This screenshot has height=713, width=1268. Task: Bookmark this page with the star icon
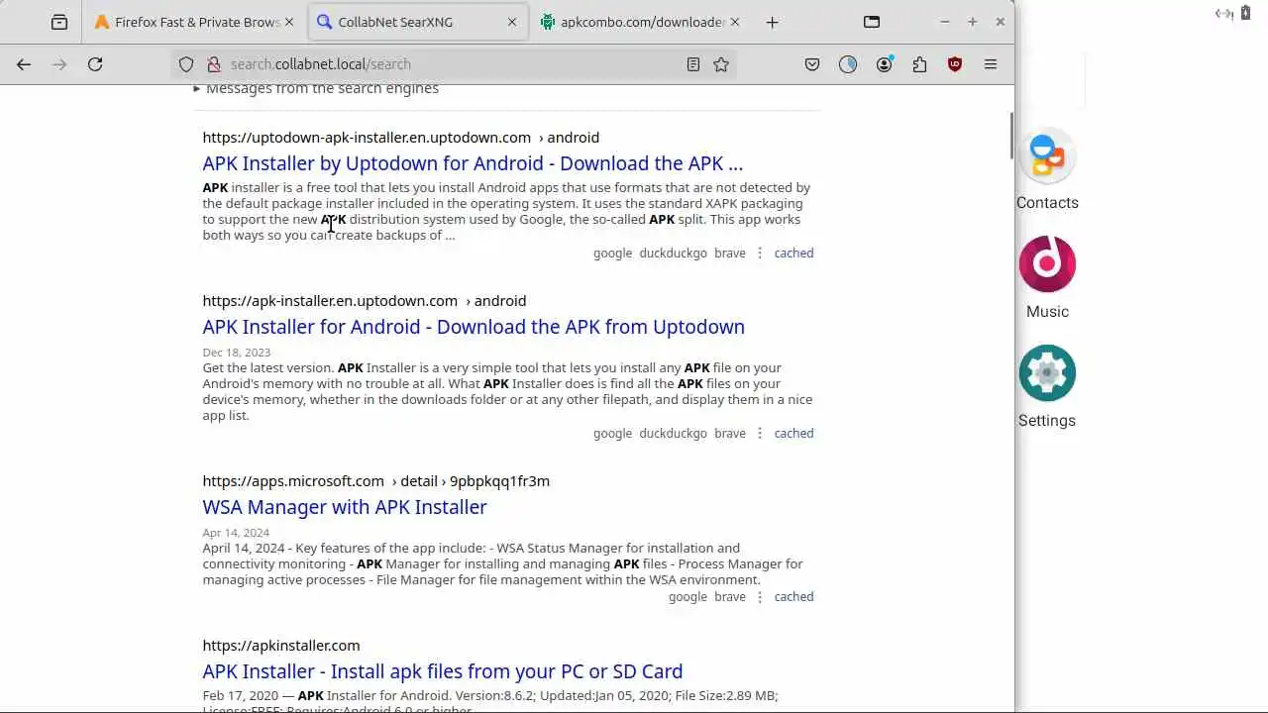tap(721, 64)
